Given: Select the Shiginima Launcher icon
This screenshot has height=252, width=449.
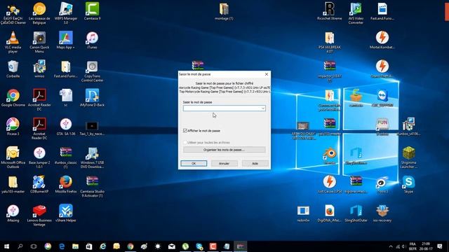Looking at the screenshot, I should [x=408, y=157].
